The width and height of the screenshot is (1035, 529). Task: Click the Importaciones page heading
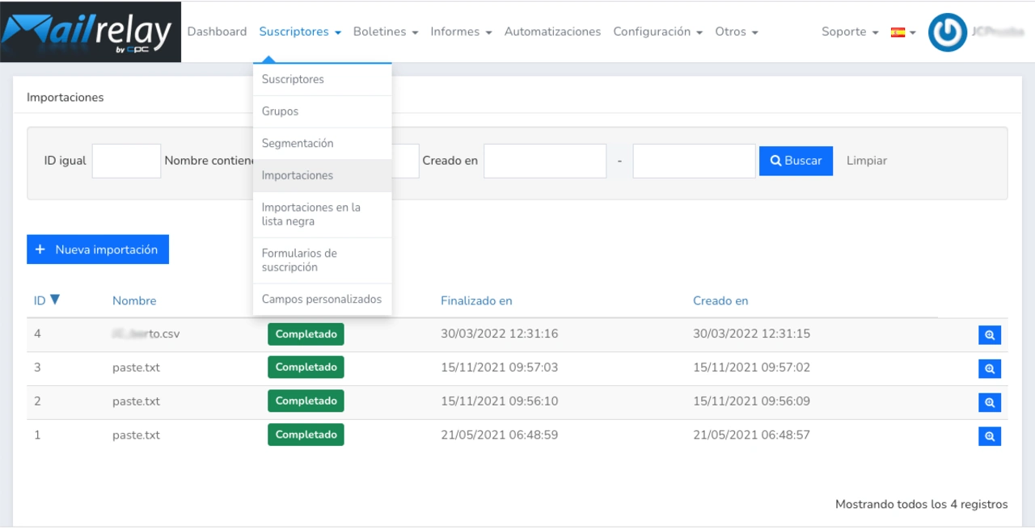(65, 97)
